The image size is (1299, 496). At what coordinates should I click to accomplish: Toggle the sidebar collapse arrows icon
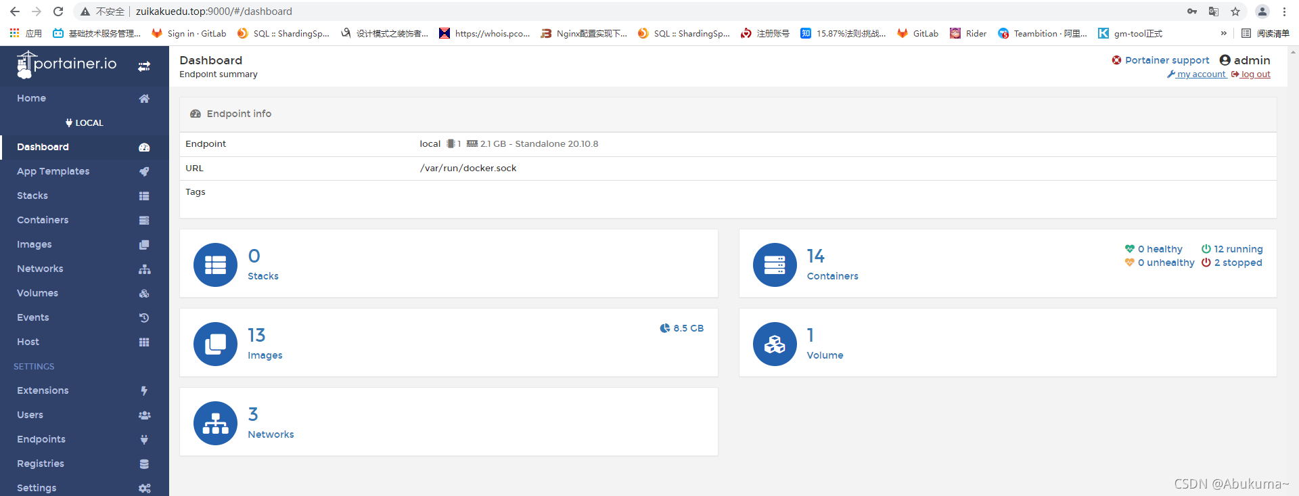click(x=144, y=66)
